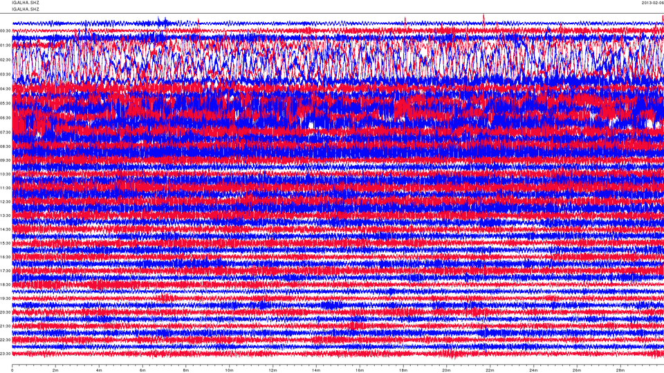Click the 26m axis label

(576, 370)
